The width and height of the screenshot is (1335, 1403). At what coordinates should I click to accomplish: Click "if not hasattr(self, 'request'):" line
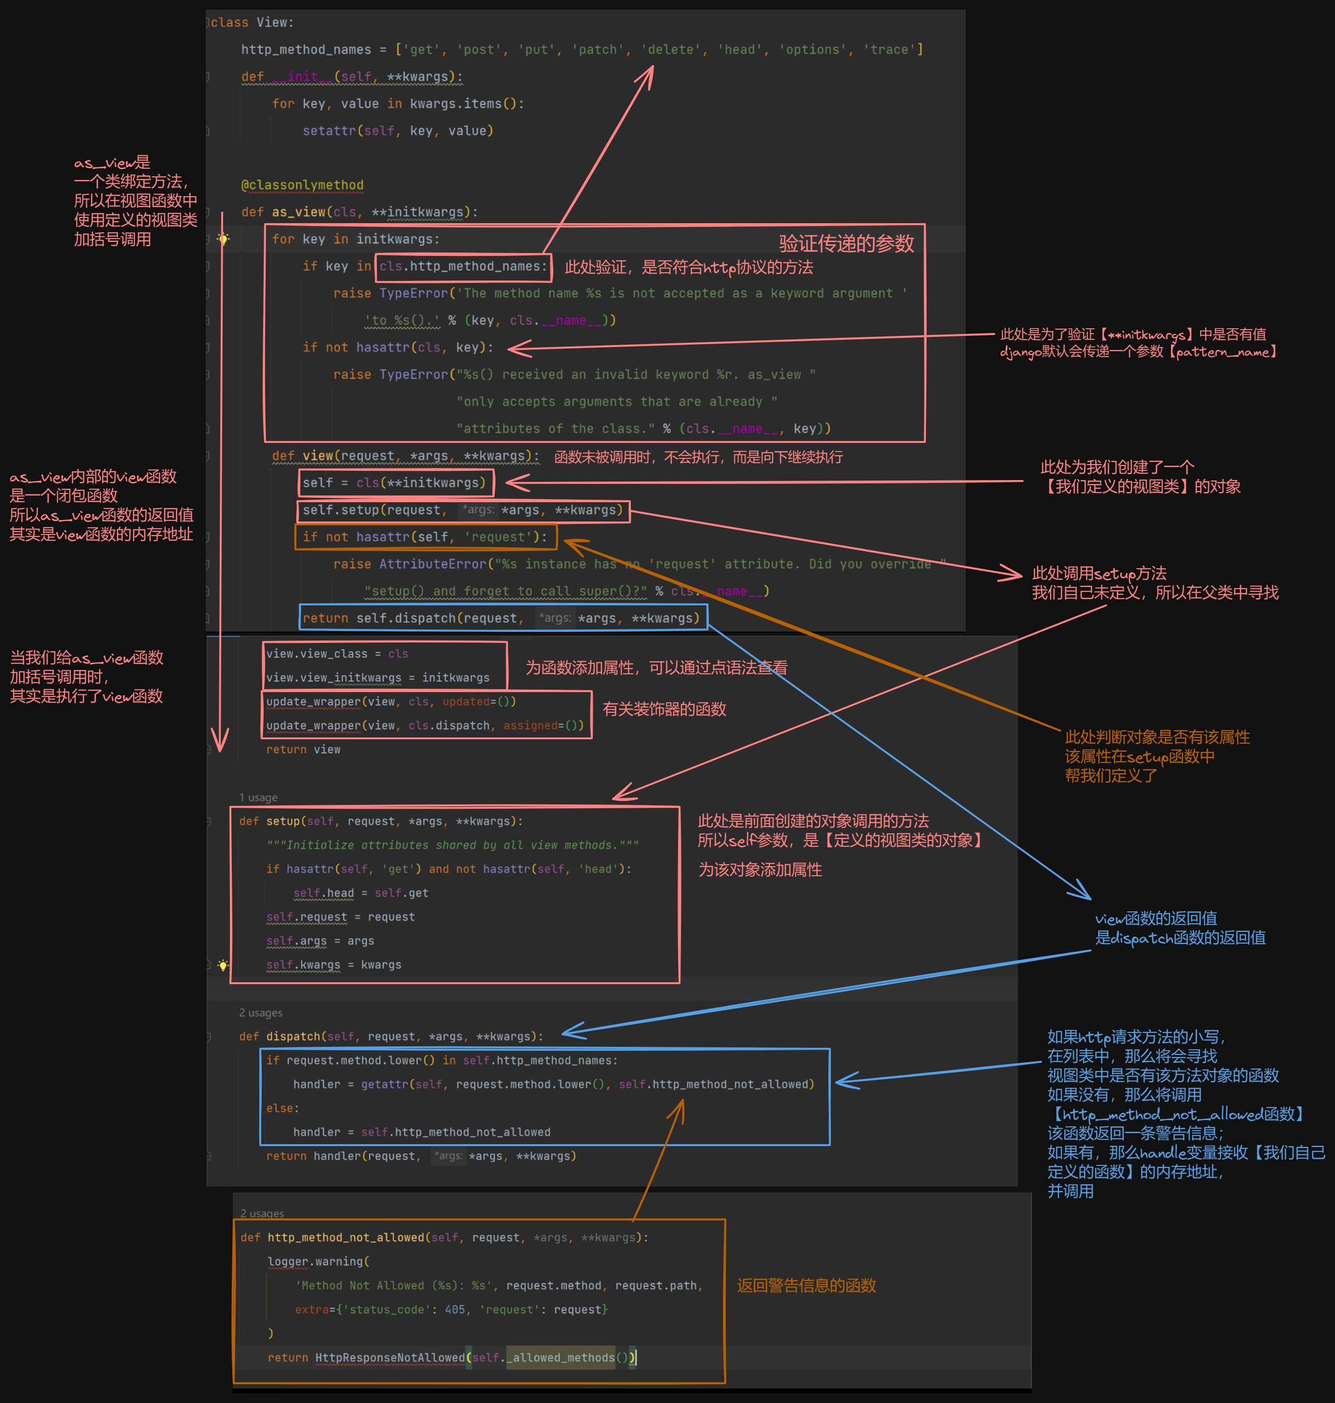[x=425, y=537]
